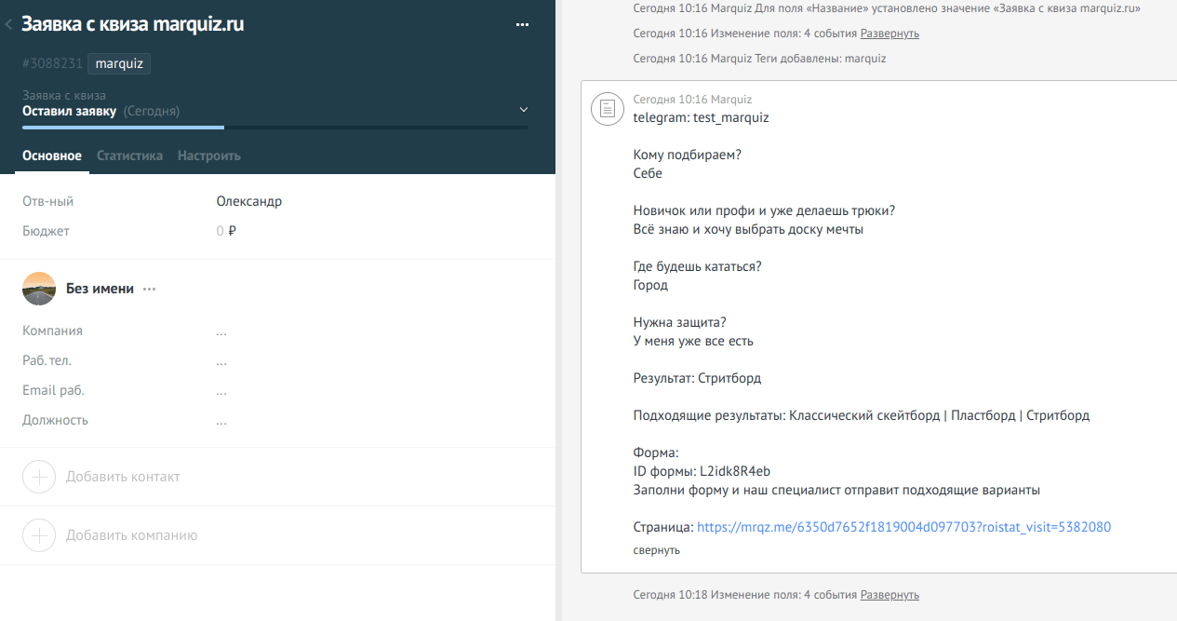Click the note document icon in the feed
The image size is (1177, 621).
pos(608,109)
